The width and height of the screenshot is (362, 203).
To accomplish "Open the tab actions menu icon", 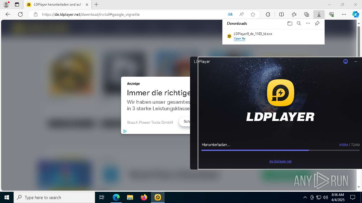I will pos(17,5).
